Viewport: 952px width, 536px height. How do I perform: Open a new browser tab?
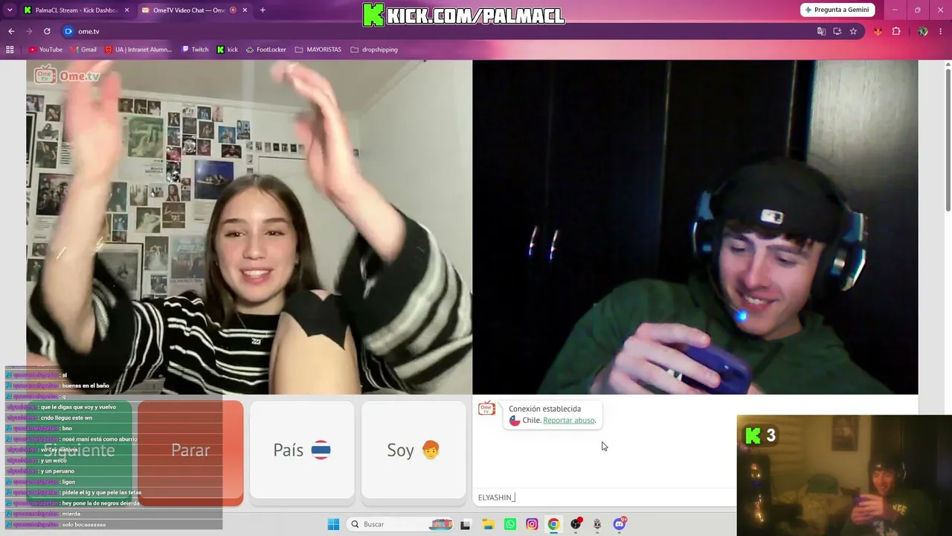click(263, 10)
